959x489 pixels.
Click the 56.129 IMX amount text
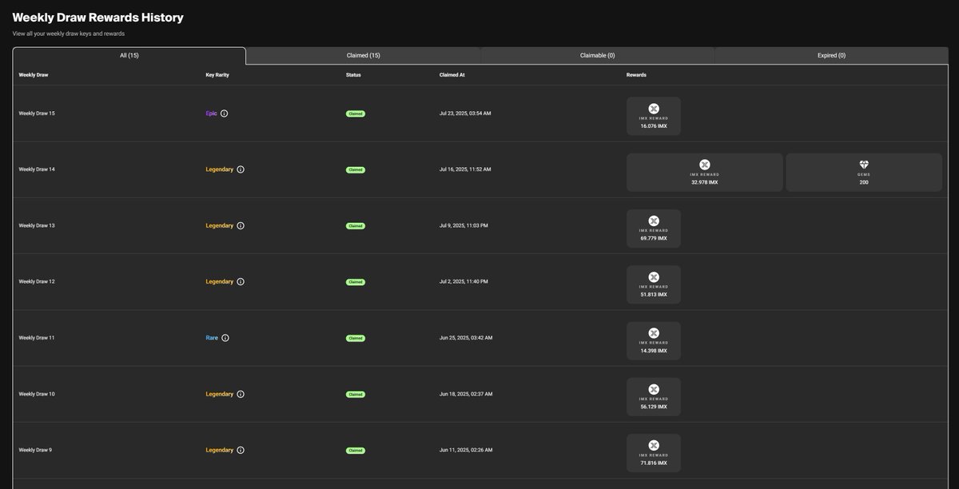click(654, 407)
